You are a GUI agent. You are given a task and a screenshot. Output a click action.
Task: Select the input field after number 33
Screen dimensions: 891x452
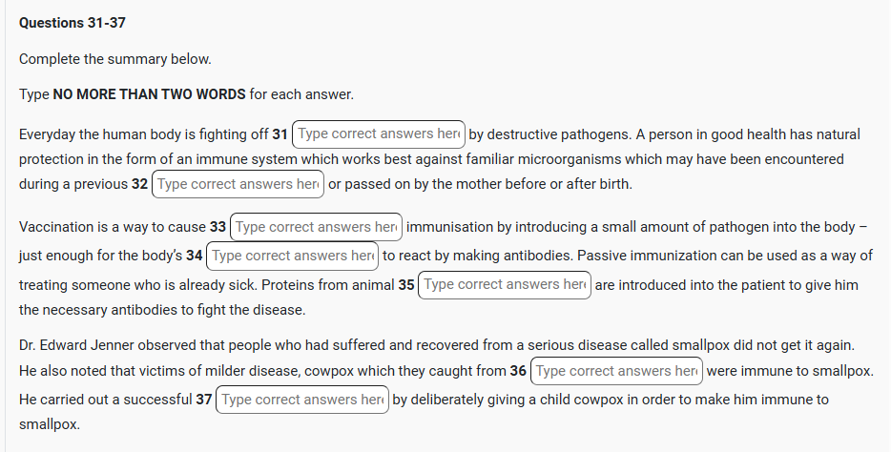[316, 227]
